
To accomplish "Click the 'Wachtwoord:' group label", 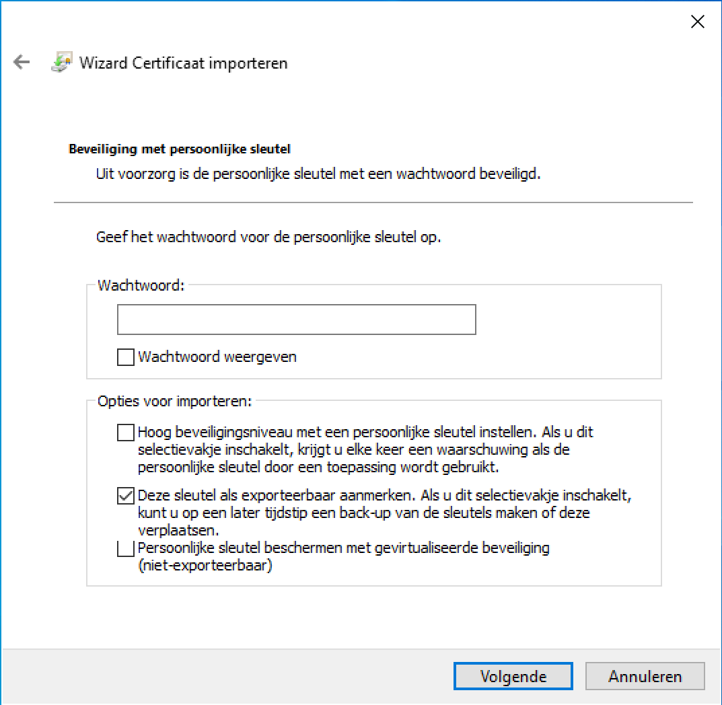I will point(141,285).
